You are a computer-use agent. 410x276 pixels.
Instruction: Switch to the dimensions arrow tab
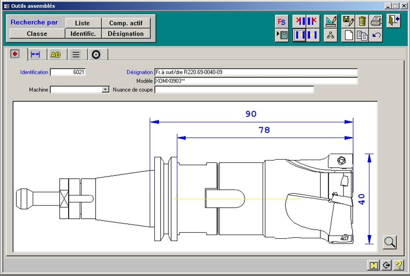click(35, 55)
